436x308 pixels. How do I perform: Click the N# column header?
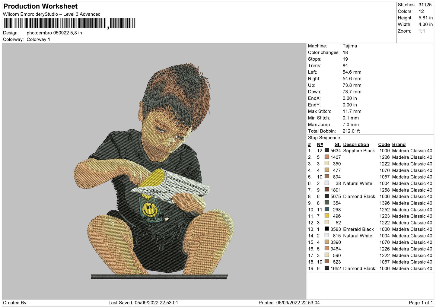coord(320,144)
